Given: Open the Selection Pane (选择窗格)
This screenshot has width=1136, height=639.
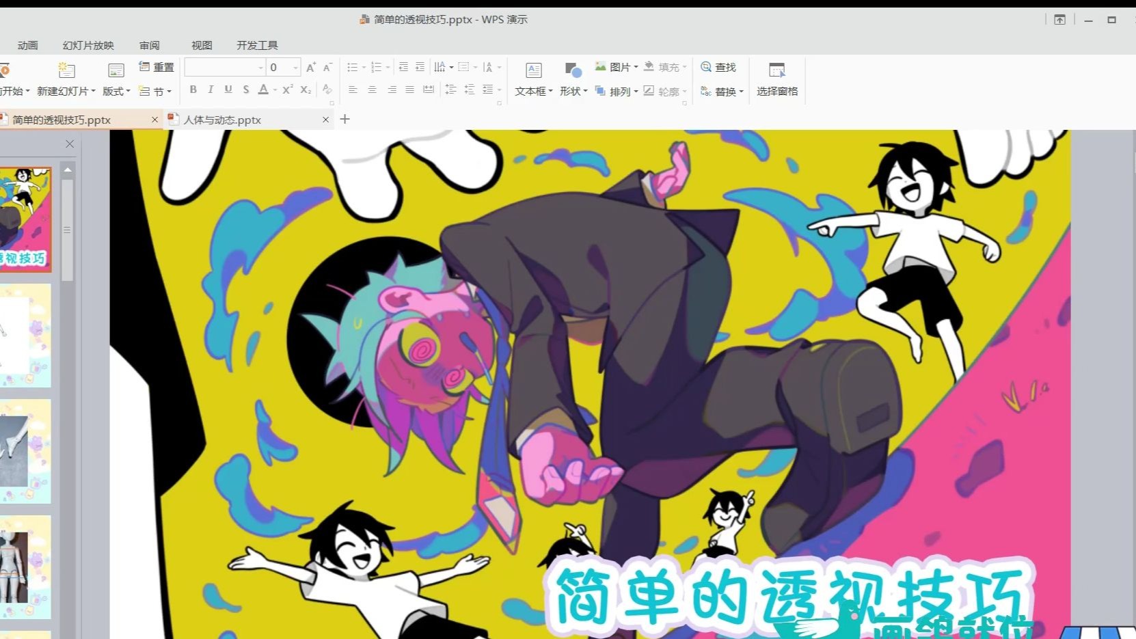Looking at the screenshot, I should tap(777, 79).
